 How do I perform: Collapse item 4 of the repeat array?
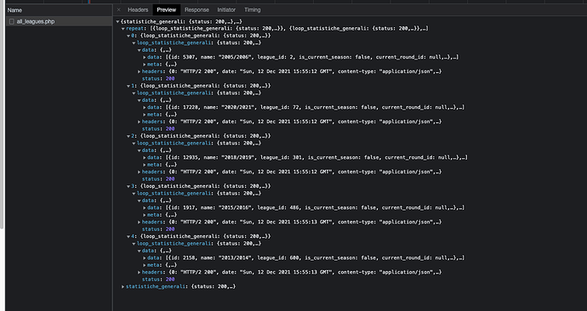(x=128, y=236)
